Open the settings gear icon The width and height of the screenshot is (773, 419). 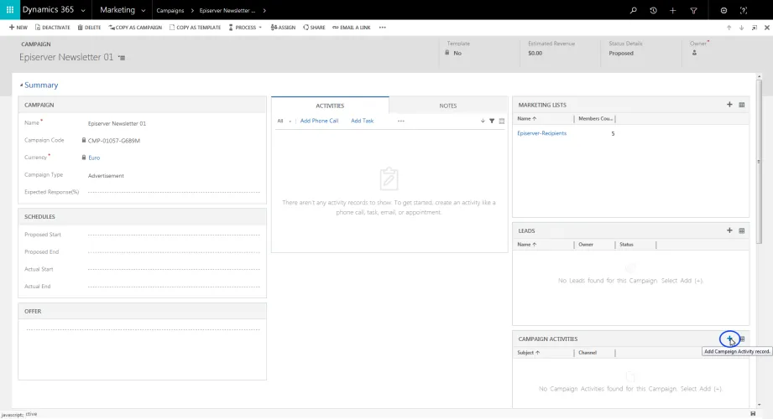click(x=723, y=10)
